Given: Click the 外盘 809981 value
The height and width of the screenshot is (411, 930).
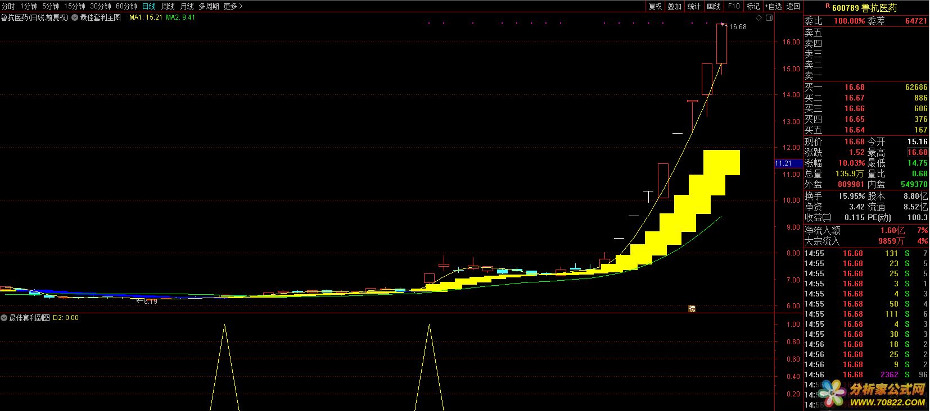Looking at the screenshot, I should 851,184.
